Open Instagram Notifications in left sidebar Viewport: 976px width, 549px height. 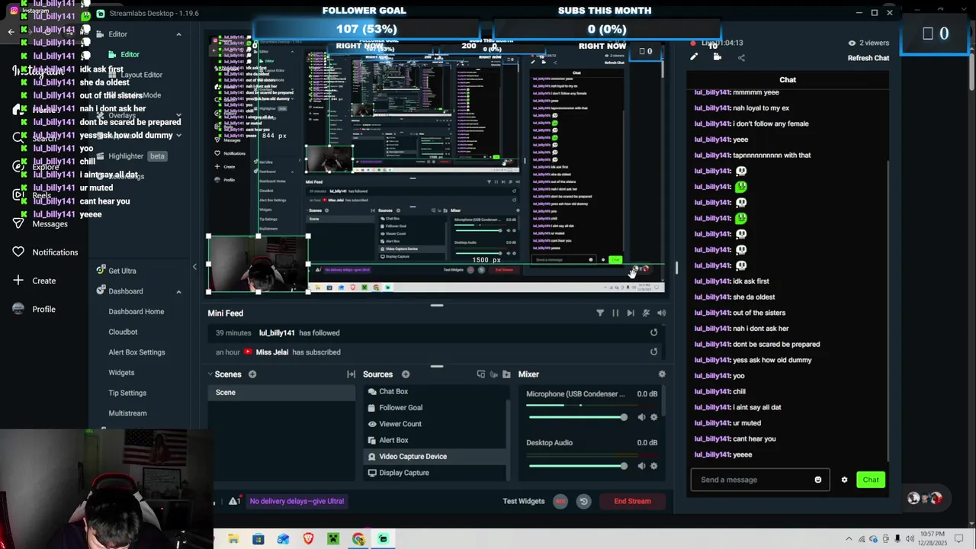[x=45, y=252]
